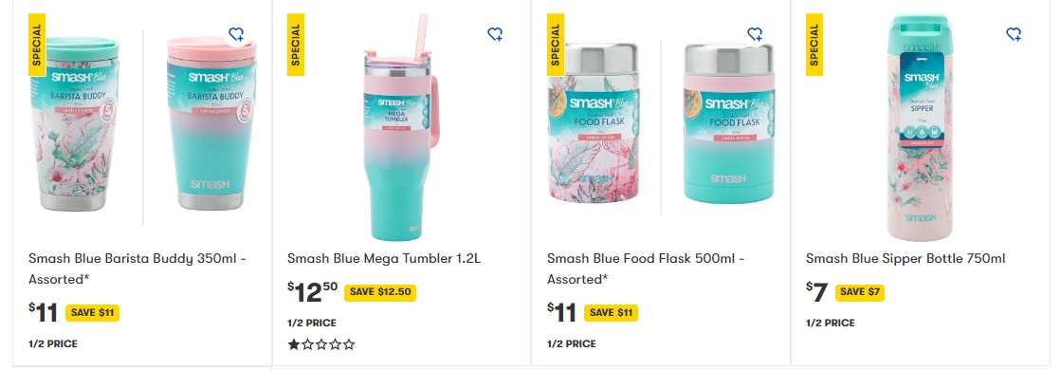Add Mega Tumbler 1.2L to wishlist

tap(495, 34)
